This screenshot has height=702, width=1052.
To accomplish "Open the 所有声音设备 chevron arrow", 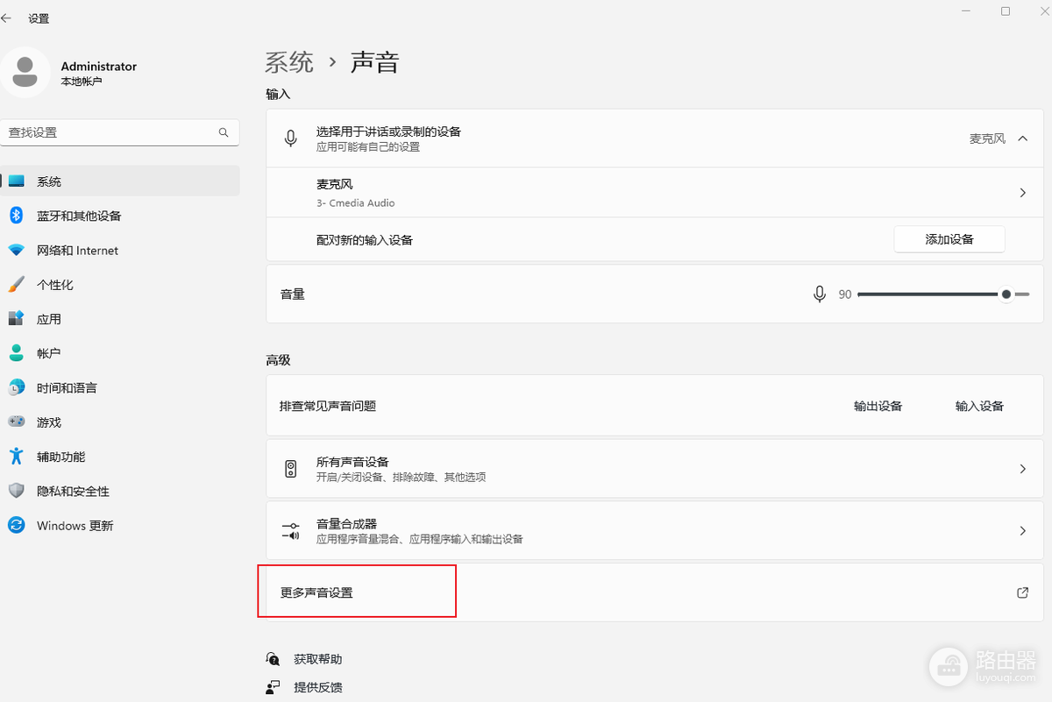I will pyautogui.click(x=1023, y=469).
